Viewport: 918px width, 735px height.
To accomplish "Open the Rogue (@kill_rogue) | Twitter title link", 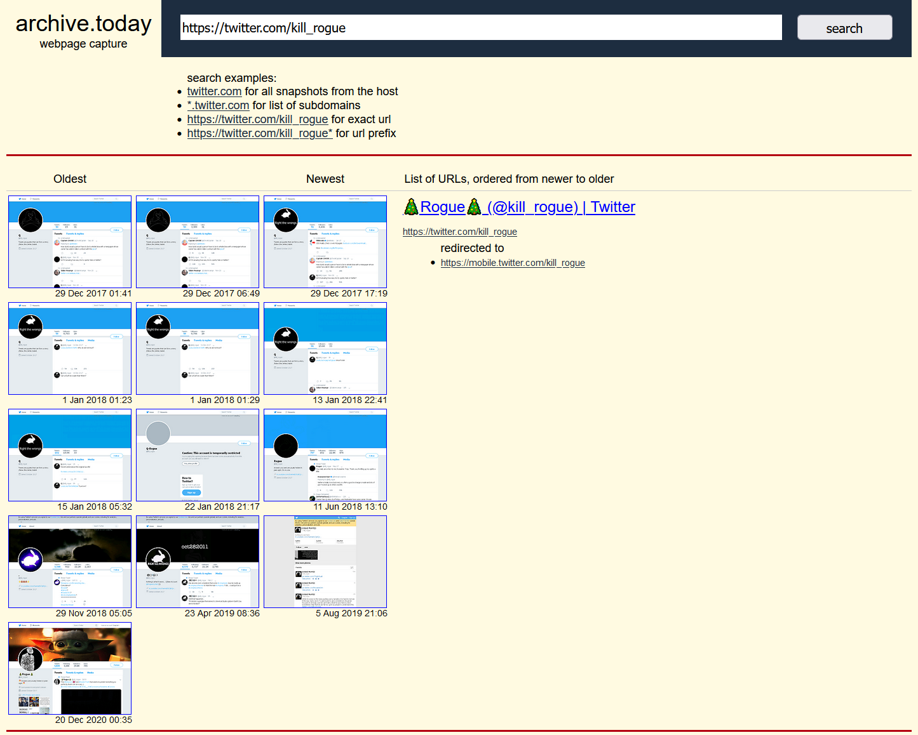I will pos(519,207).
